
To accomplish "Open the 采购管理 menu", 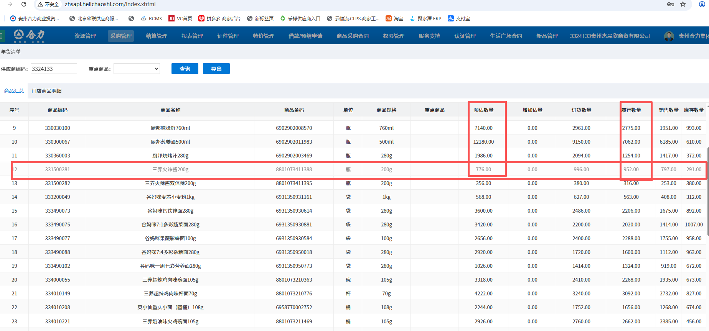I will point(121,36).
